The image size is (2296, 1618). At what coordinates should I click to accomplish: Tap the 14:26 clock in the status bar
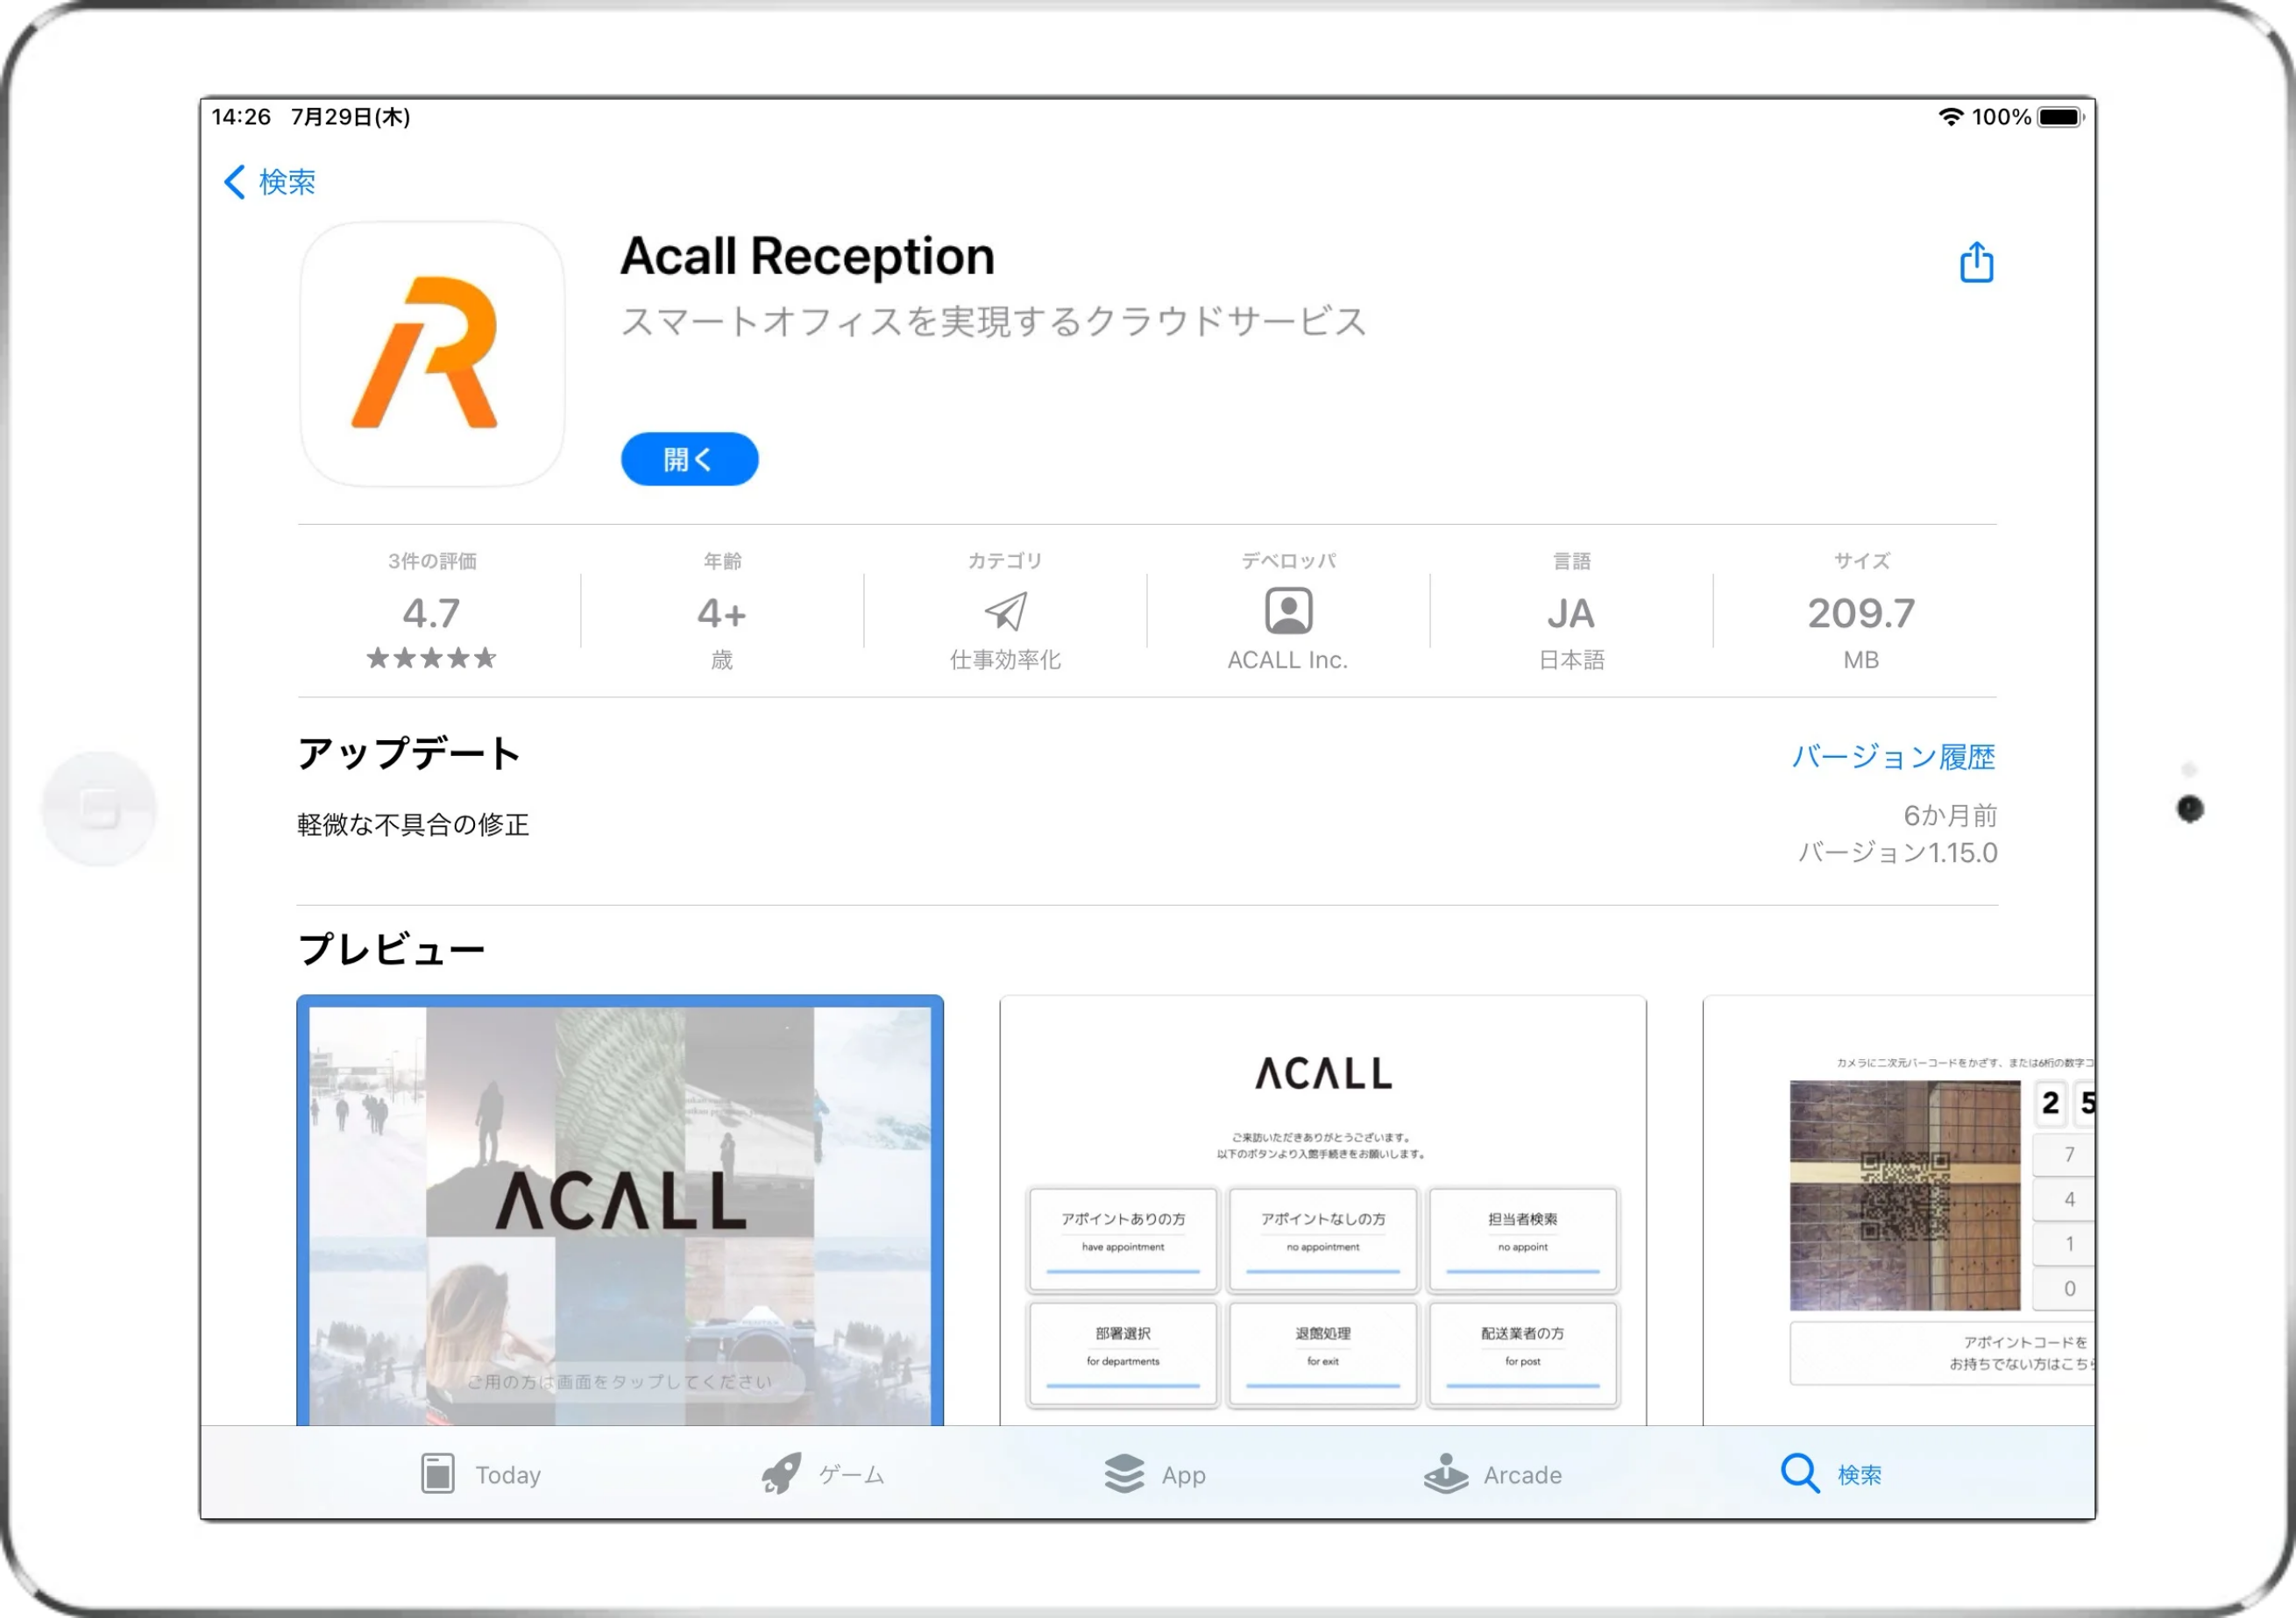pyautogui.click(x=241, y=117)
